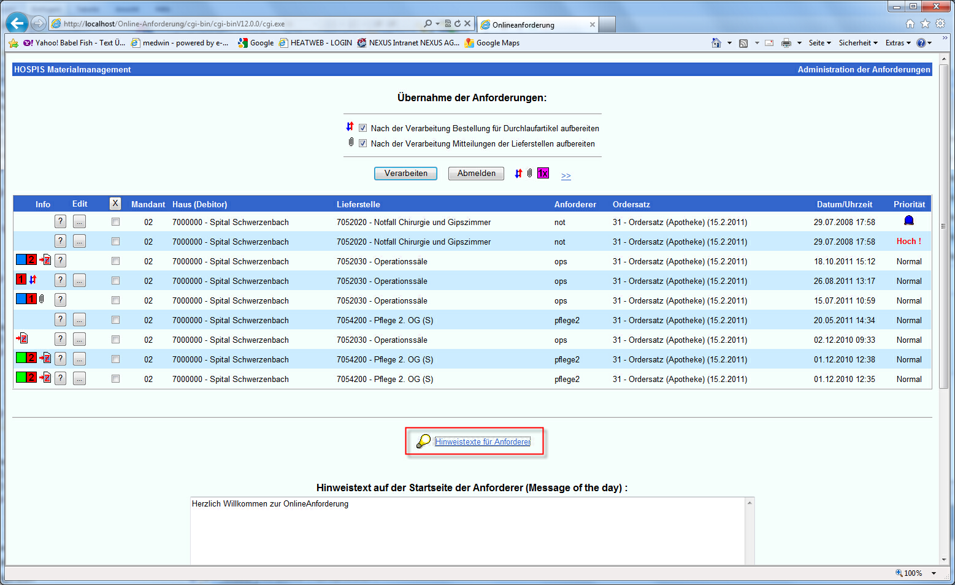955x585 pixels.
Task: Click the Z document icon in 18.10.2011 15:12 row
Action: [x=45, y=259]
